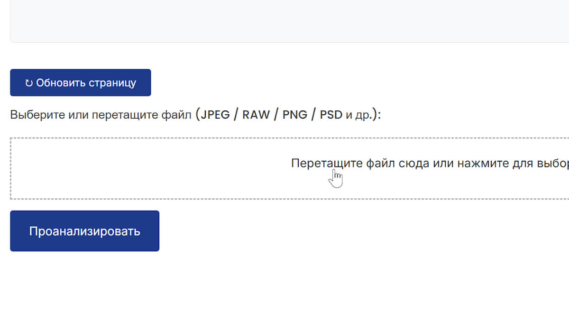Viewport: 569px width, 332px height.
Task: Click the word "Обновить" on the refresh button
Action: [59, 83]
